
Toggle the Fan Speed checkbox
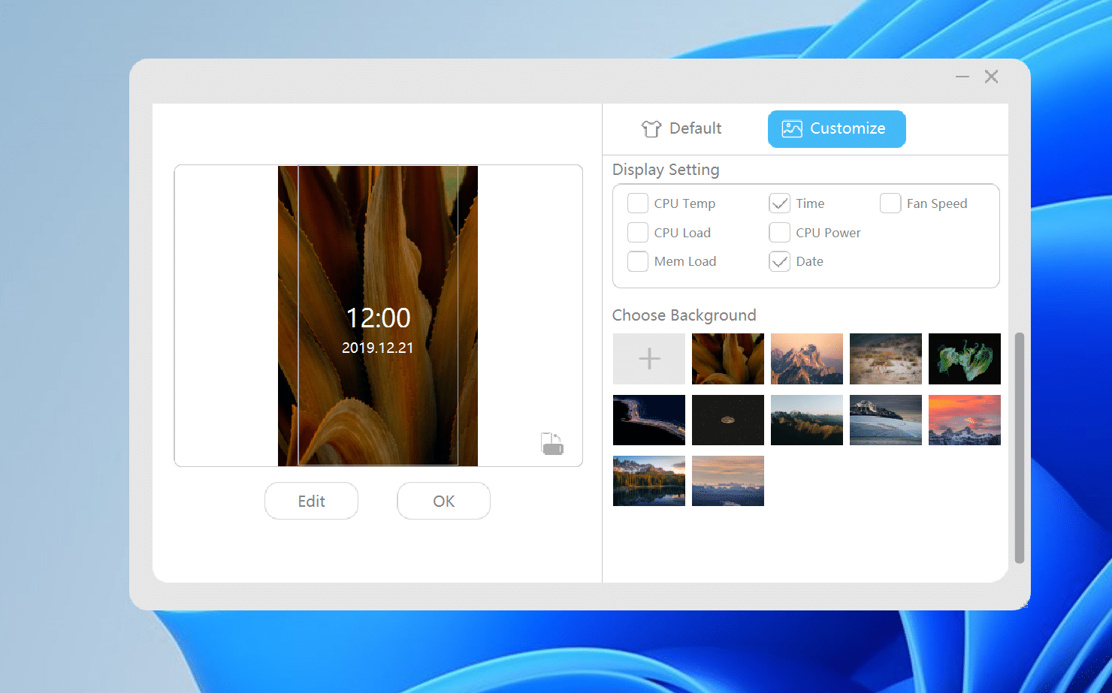coord(890,203)
